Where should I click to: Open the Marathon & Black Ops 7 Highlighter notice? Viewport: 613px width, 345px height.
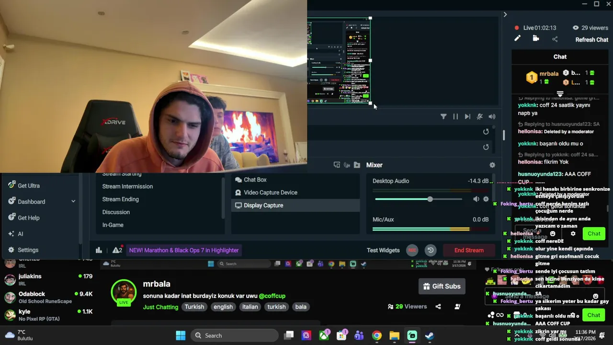click(183, 250)
